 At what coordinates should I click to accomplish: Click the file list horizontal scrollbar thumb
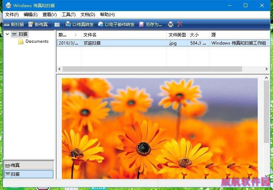point(152,69)
